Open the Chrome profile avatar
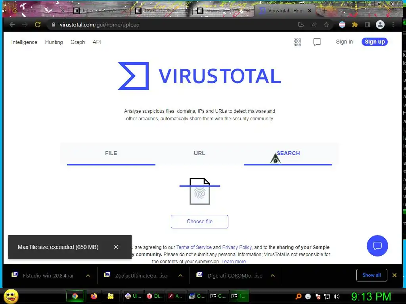Viewport: 406px width, 304px height. [380, 25]
